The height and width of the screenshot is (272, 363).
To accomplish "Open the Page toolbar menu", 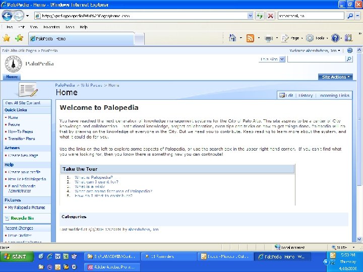I will click(292, 38).
